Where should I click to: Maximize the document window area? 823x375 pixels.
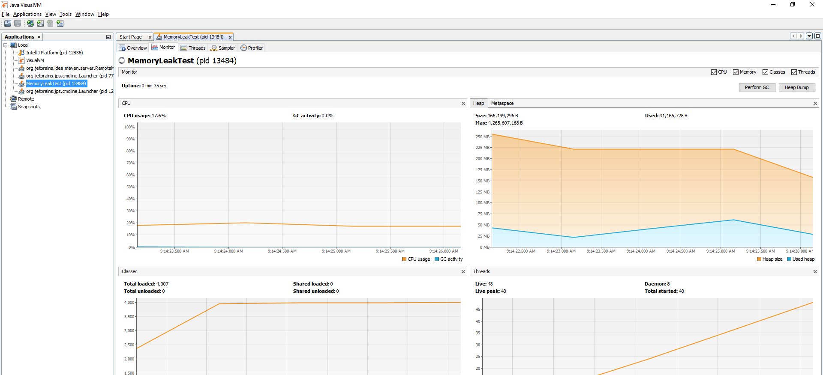(x=818, y=36)
